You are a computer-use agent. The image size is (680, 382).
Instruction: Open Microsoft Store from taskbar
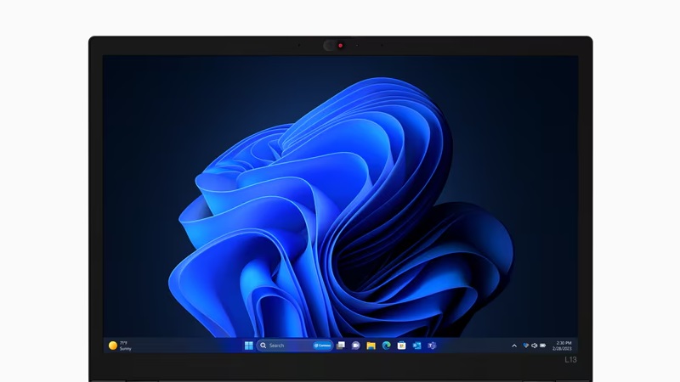401,345
